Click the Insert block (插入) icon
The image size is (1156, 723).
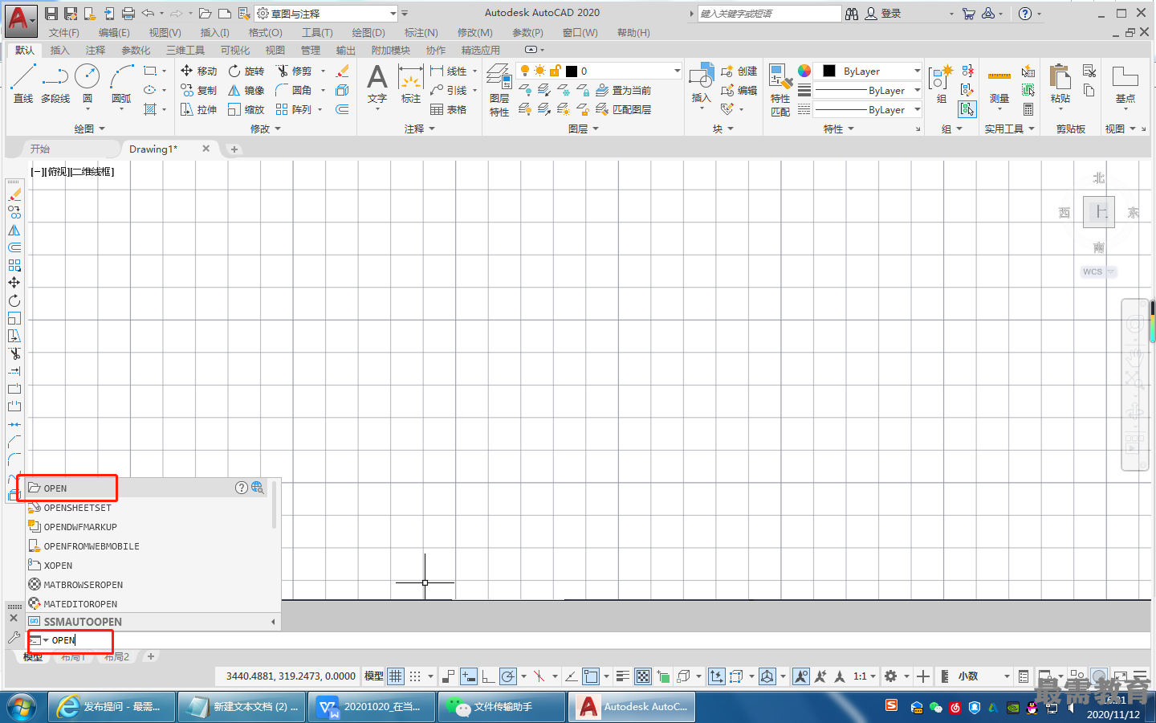coord(702,84)
